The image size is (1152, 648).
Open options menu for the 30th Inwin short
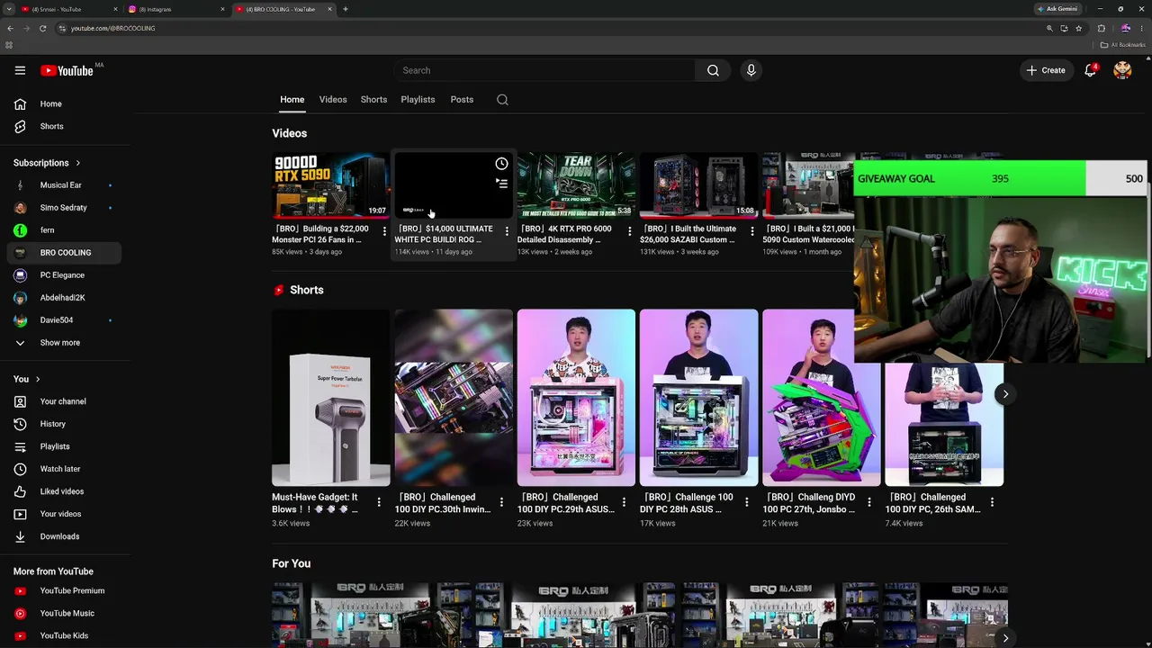[501, 502]
